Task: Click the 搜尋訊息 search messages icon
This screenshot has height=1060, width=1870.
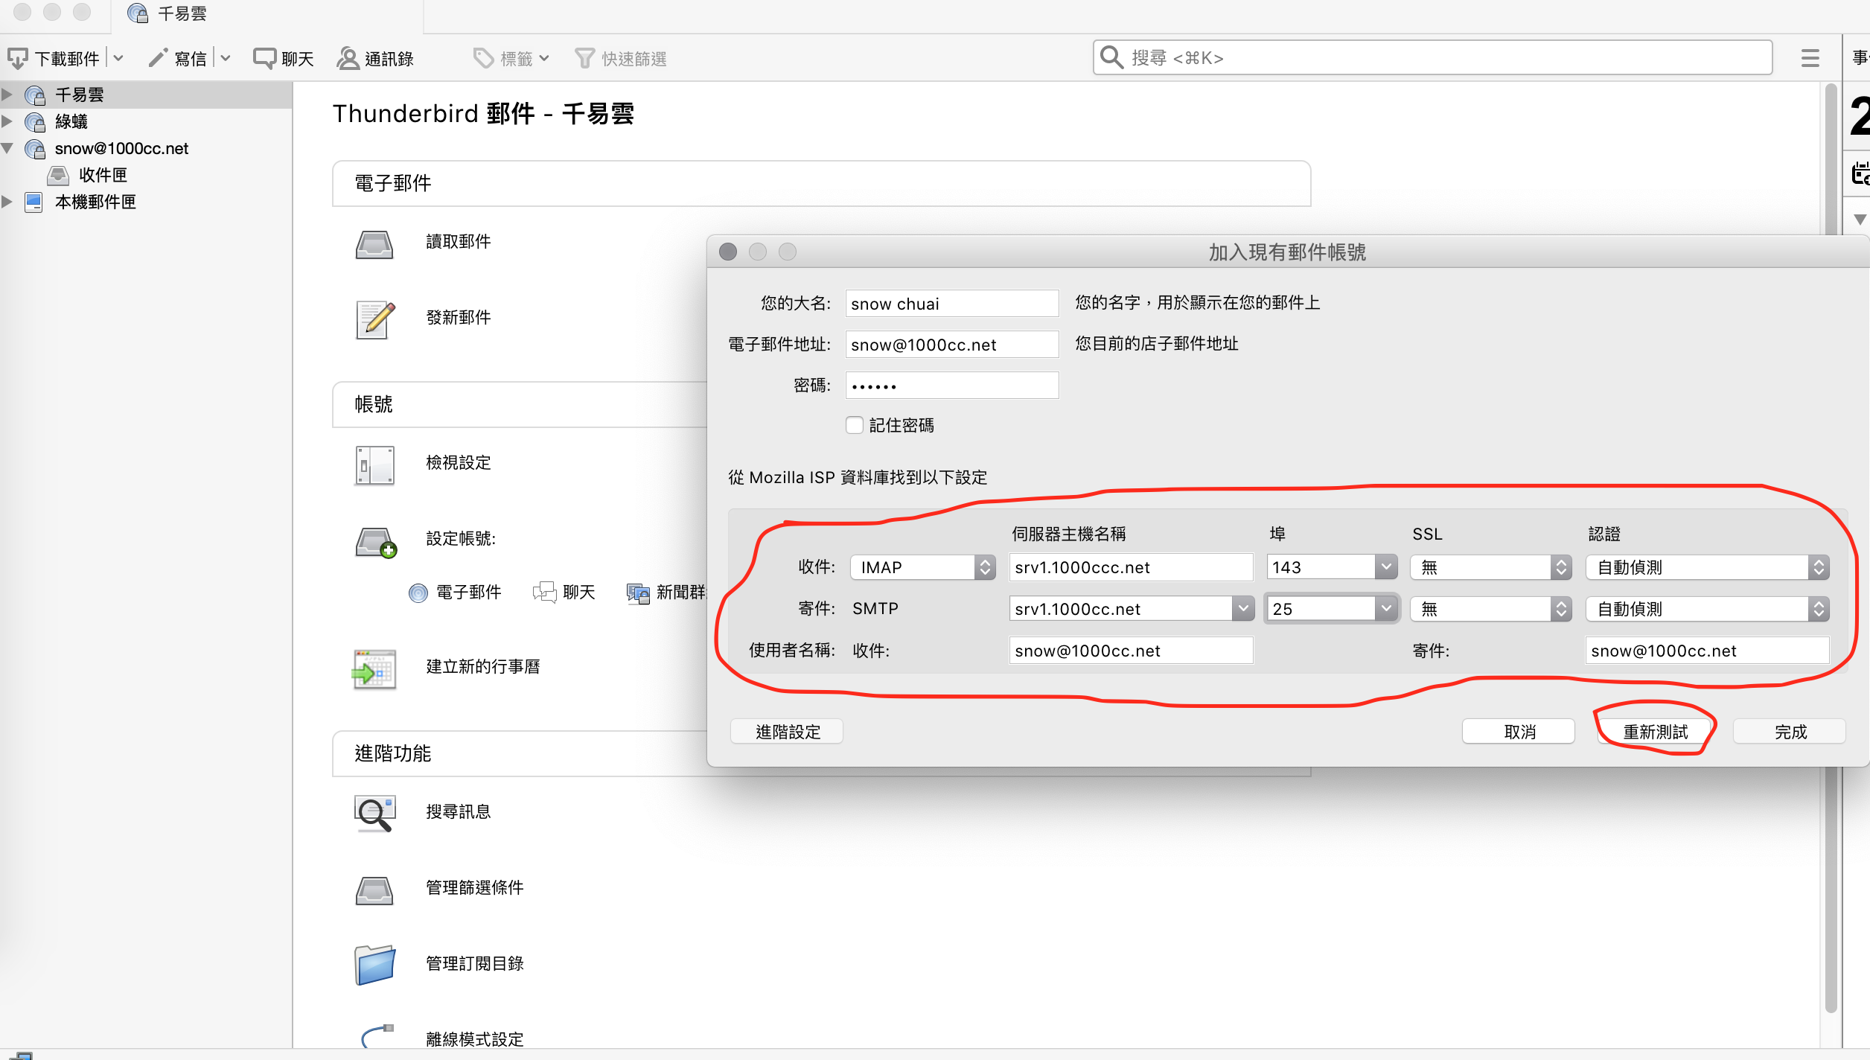Action: (x=374, y=813)
